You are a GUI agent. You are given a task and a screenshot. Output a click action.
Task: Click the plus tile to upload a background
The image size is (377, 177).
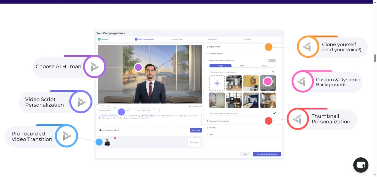tap(217, 83)
